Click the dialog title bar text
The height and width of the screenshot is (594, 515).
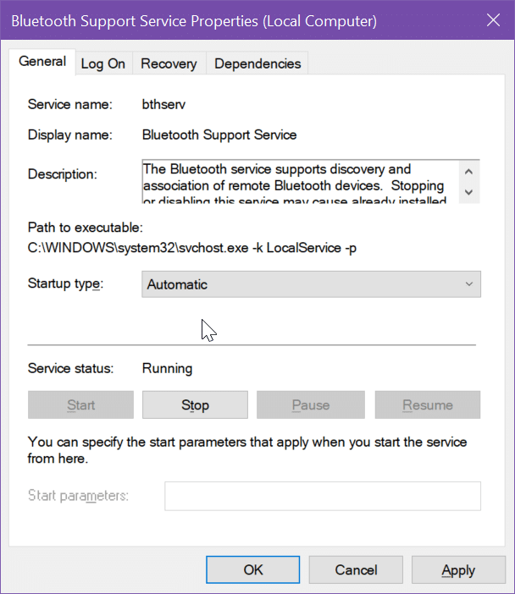coord(194,21)
